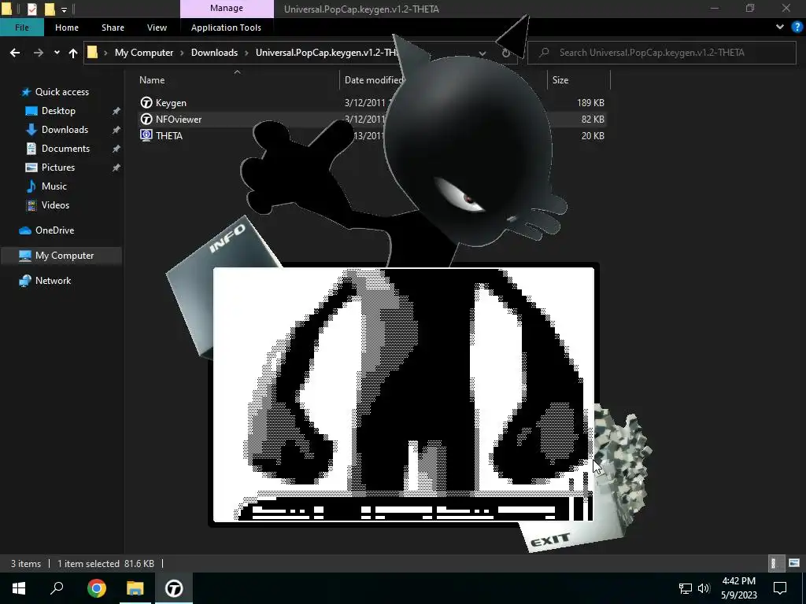
Task: Switch to the Home ribbon tab
Action: [x=67, y=28]
